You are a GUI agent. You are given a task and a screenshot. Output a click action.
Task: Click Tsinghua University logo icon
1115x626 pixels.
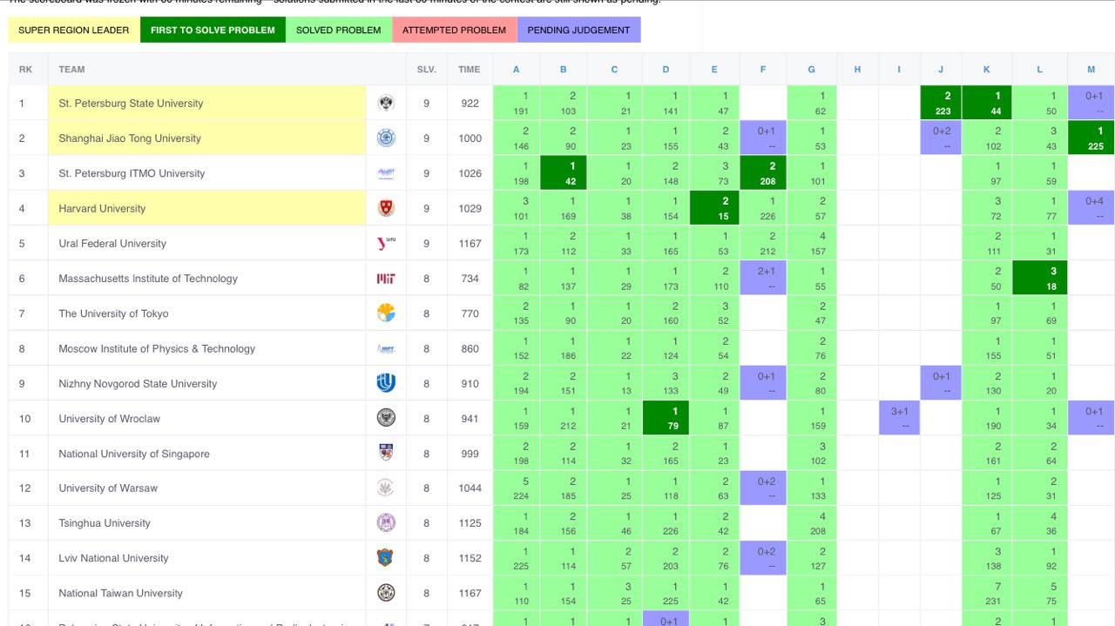point(386,523)
